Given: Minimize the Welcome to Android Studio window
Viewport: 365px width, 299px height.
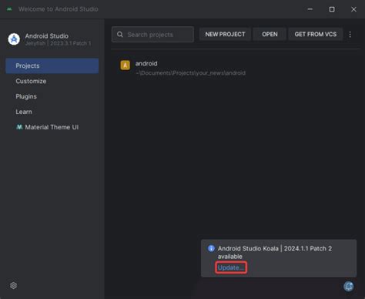Looking at the screenshot, I should pos(310,9).
